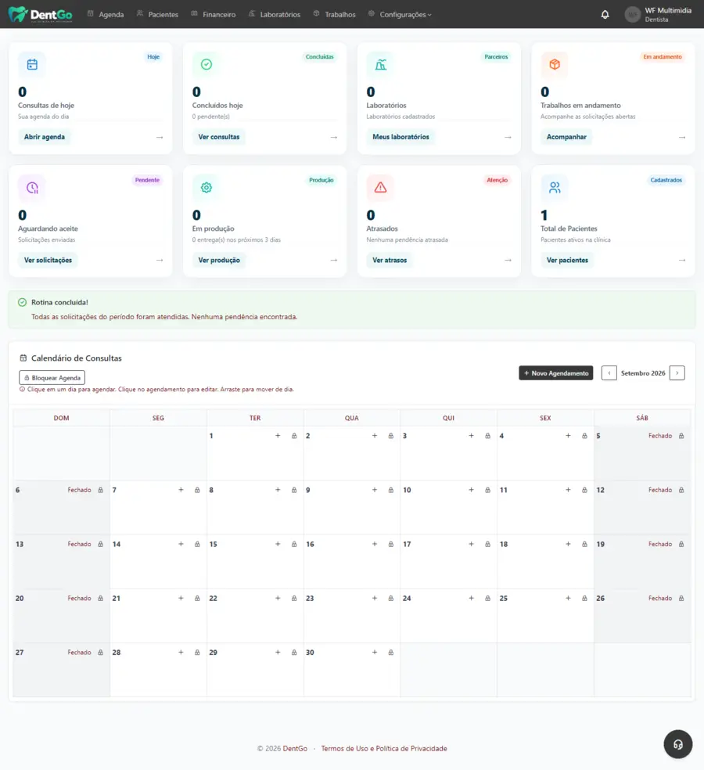Screen dimensions: 704x770
Task: Add appointment with plus on day 16
Action: [x=375, y=544]
